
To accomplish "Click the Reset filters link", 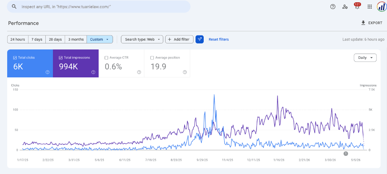I will [219, 39].
